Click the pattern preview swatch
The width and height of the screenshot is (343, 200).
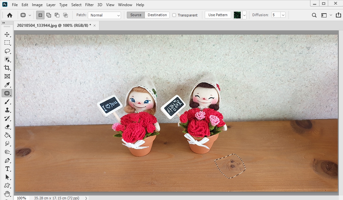pyautogui.click(x=237, y=15)
